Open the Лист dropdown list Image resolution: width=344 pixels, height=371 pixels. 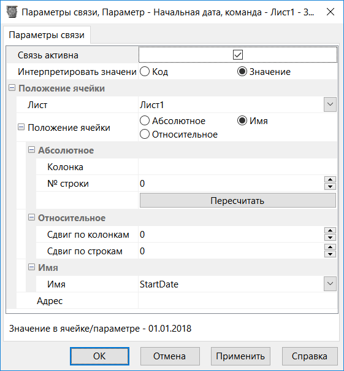click(x=330, y=104)
